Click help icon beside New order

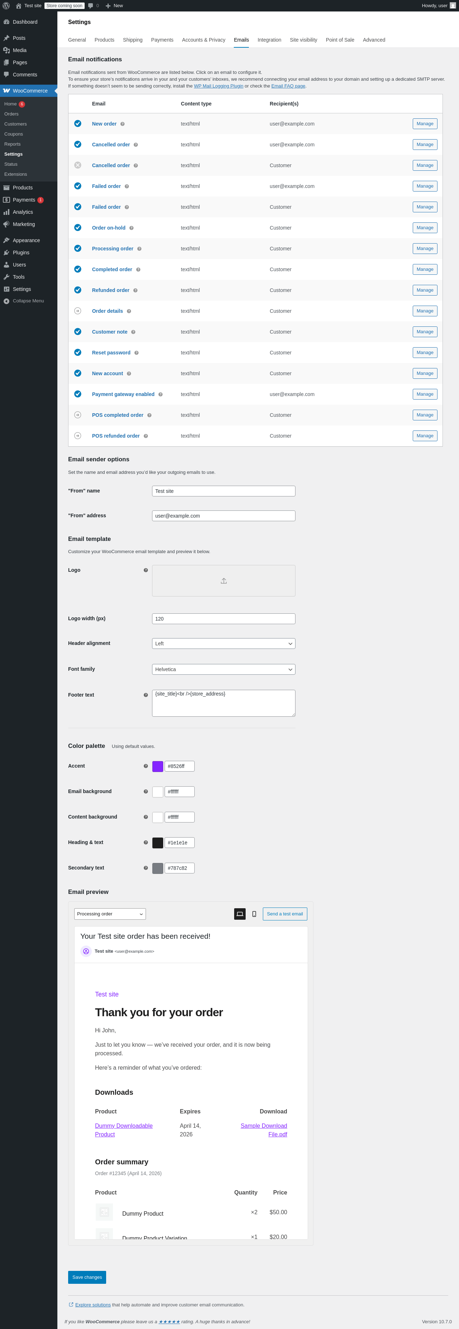click(x=122, y=124)
